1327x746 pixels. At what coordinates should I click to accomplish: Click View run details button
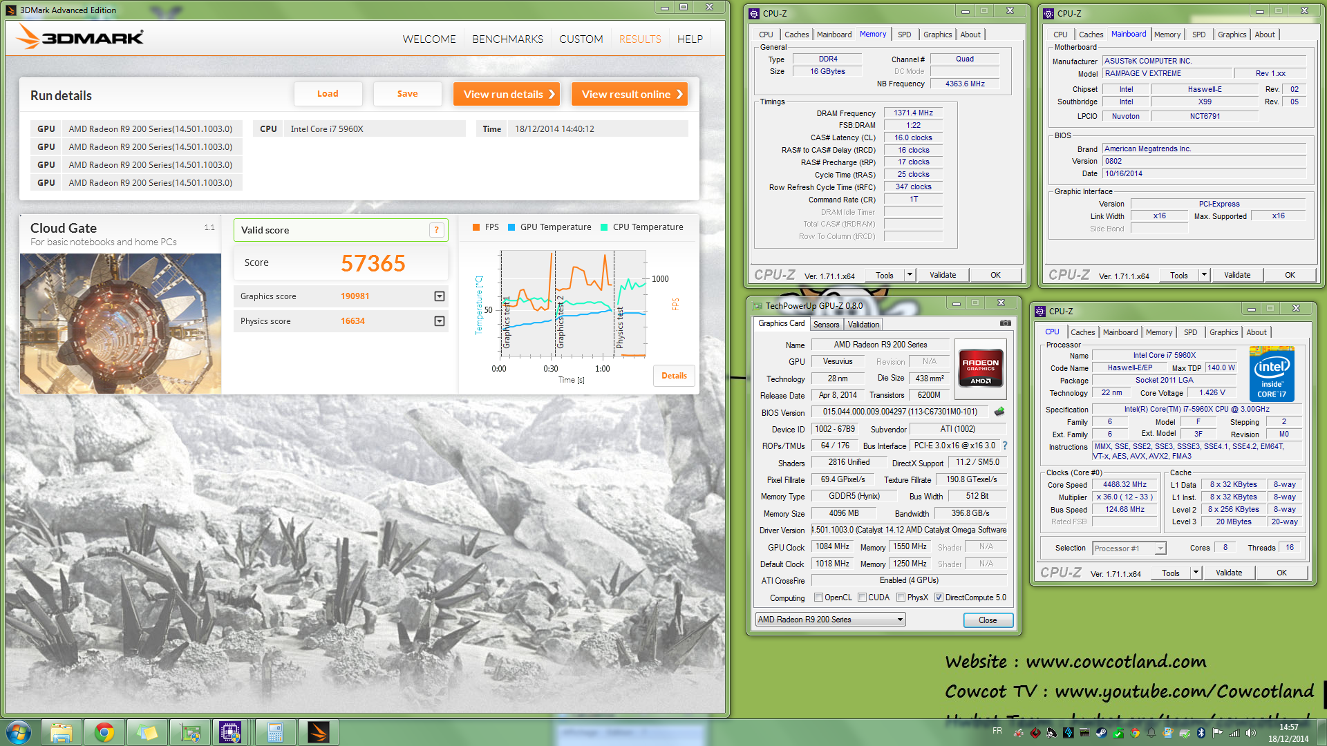coord(506,95)
